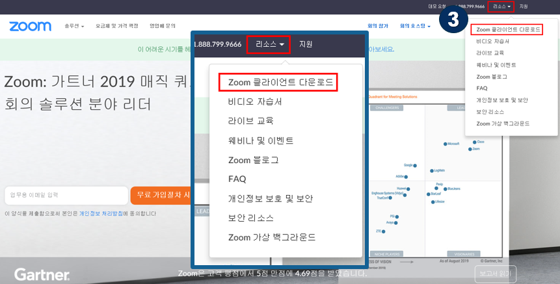
Task: Expand the 회의 호스팅 dropdown
Action: click(x=415, y=26)
